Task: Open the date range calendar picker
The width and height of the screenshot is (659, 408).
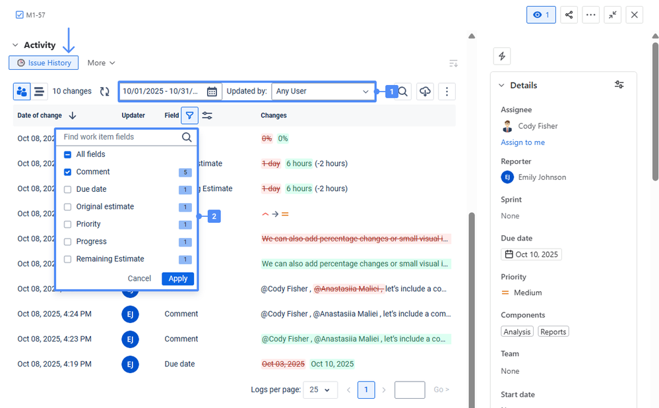Action: 212,91
